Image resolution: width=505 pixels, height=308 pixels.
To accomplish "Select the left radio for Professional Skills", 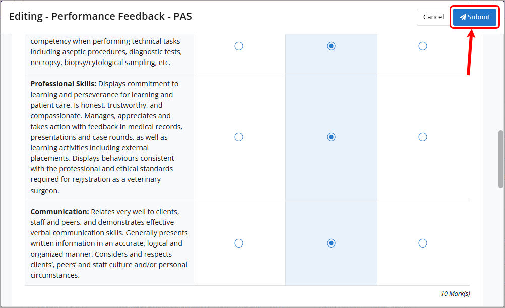I will coord(238,137).
